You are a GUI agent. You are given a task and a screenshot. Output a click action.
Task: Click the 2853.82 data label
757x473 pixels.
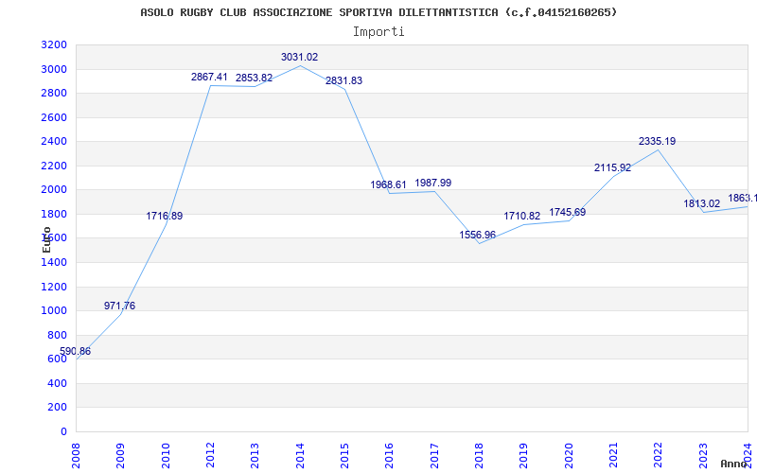tap(254, 79)
